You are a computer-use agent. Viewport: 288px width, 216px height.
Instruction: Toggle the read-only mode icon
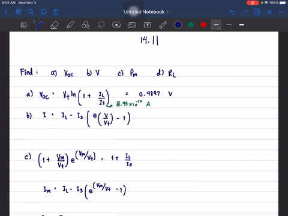[x=23, y=25]
